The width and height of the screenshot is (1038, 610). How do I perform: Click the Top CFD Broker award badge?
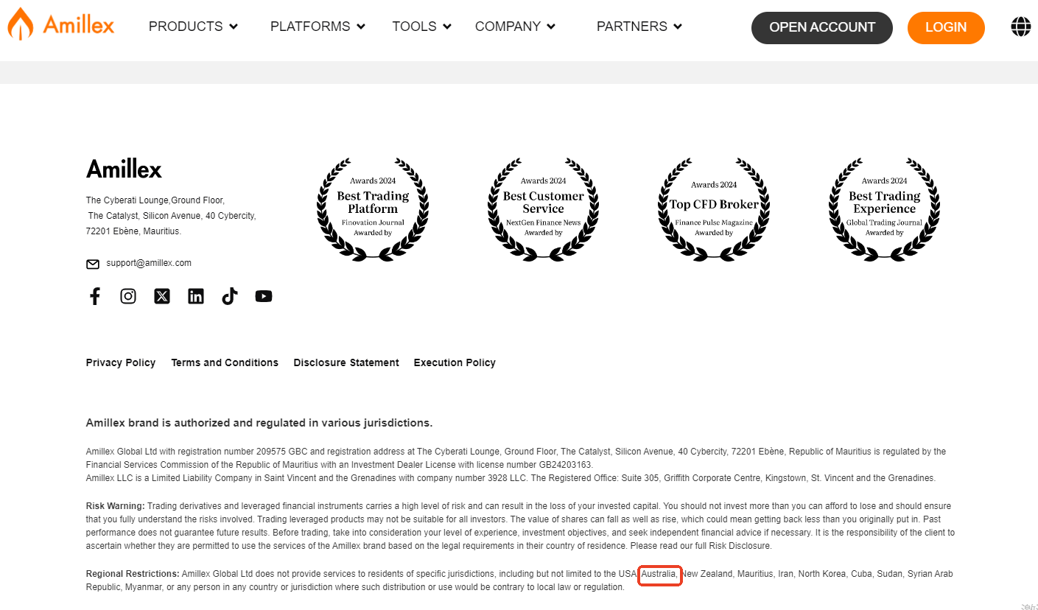click(x=714, y=209)
